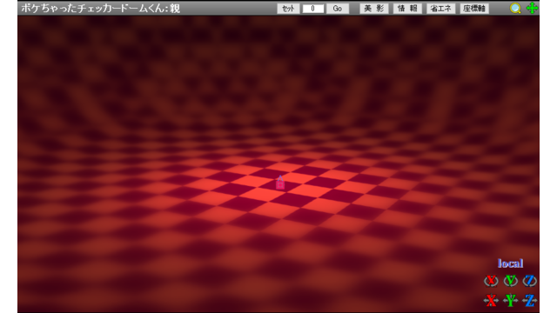The image size is (557, 313).
Task: Toggle the local coordinate mode label
Action: pos(510,263)
